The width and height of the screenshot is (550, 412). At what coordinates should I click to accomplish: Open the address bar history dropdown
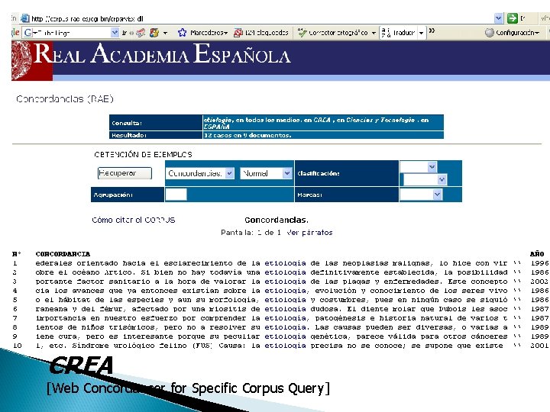[498, 18]
